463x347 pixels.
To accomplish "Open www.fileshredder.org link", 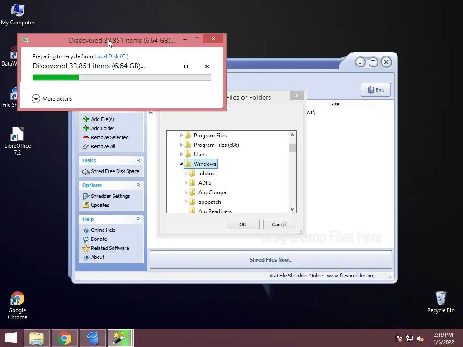I will pyautogui.click(x=351, y=276).
